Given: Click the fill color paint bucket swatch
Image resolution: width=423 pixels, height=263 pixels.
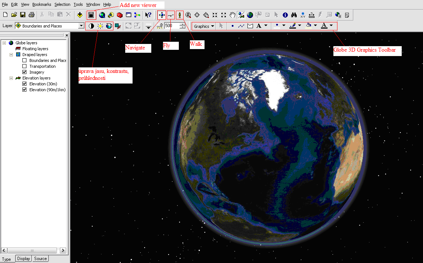Looking at the screenshot, I should pyautogui.click(x=308, y=26).
